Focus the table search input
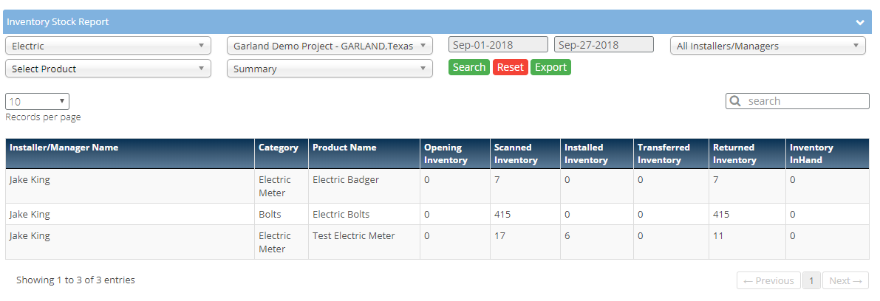The height and width of the screenshot is (301, 880). click(805, 101)
